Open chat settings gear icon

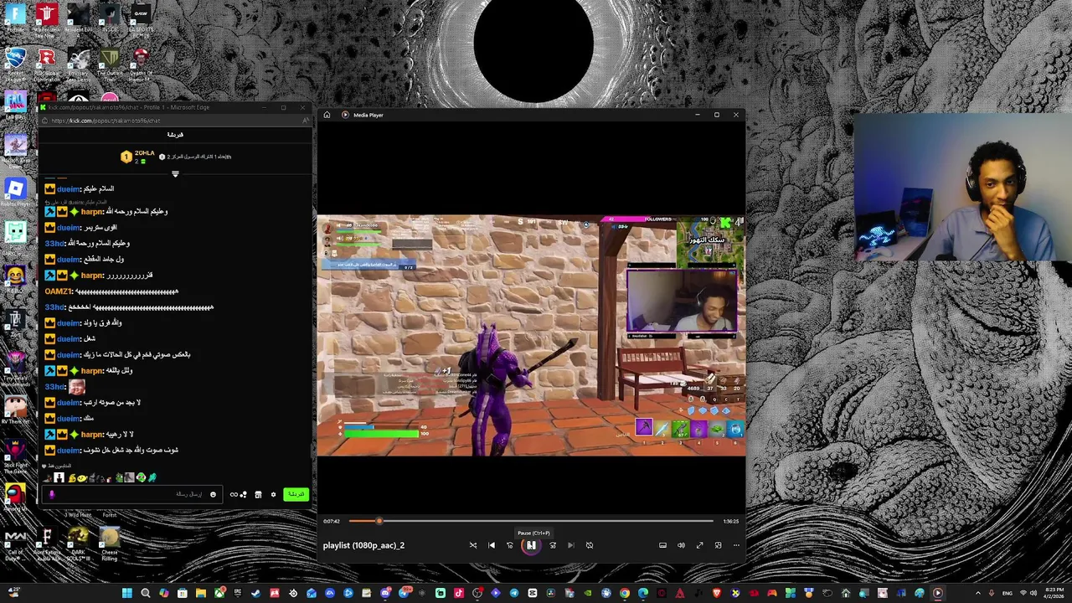[273, 494]
